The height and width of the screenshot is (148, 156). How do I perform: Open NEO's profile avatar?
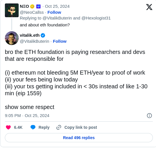tap(12, 10)
